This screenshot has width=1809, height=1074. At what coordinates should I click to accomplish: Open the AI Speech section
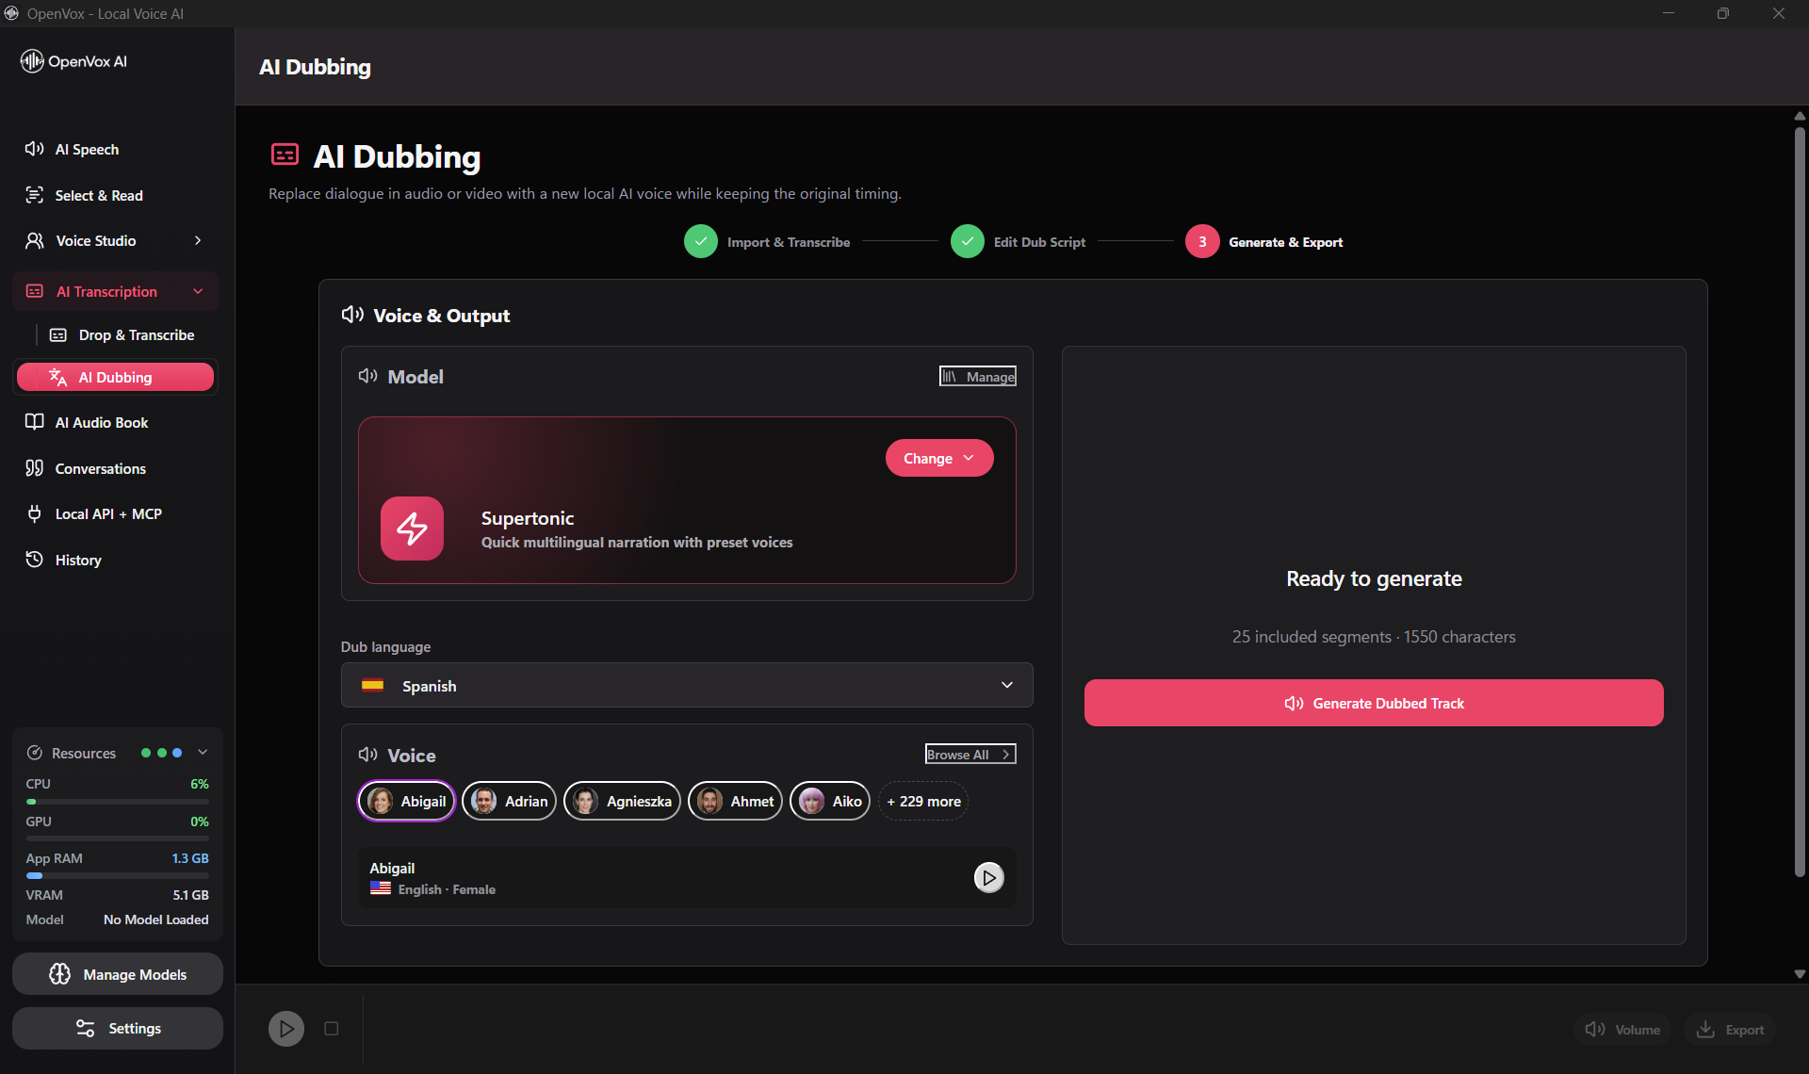(116, 149)
